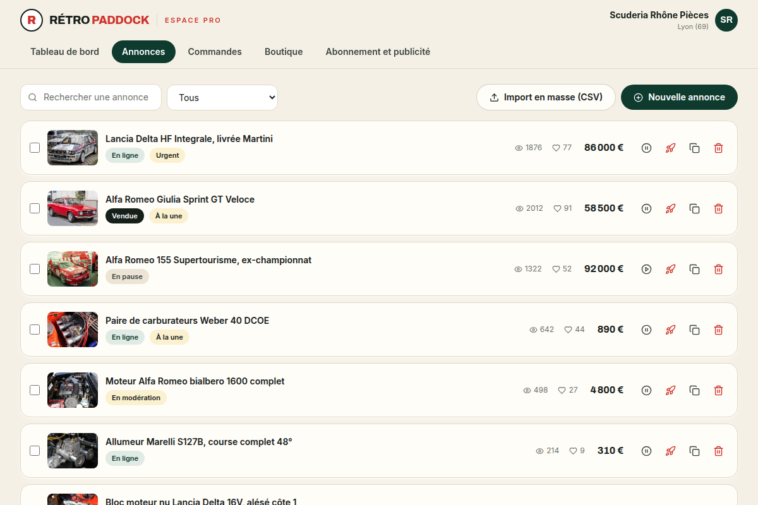Click the 86 000 € price
This screenshot has height=505, width=758.
(604, 148)
